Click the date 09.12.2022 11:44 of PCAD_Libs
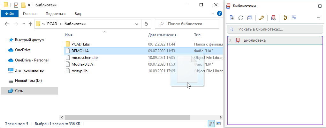The width and height of the screenshot is (326, 128). [x=161, y=44]
